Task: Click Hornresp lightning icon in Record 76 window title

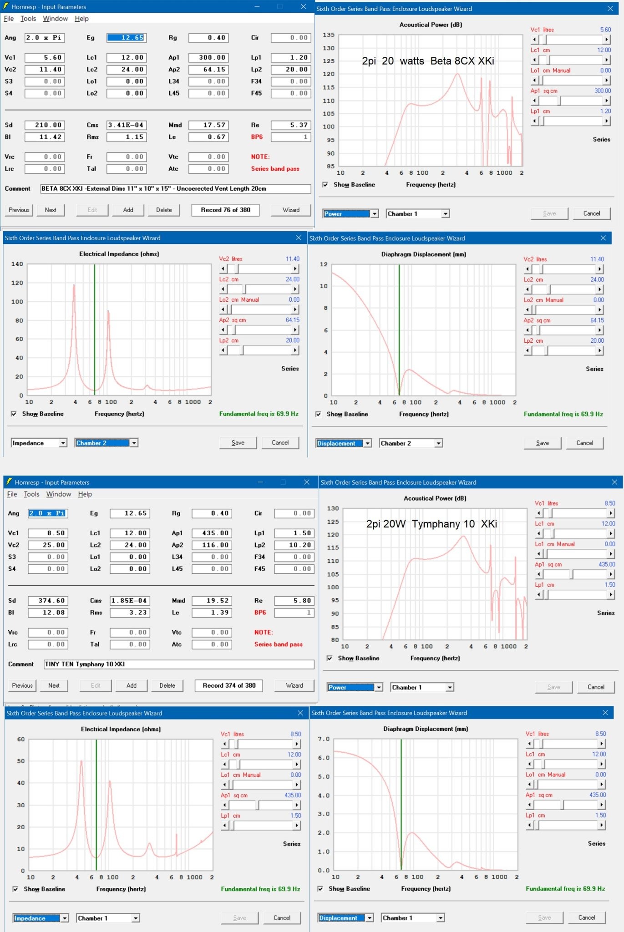Action: (x=6, y=6)
